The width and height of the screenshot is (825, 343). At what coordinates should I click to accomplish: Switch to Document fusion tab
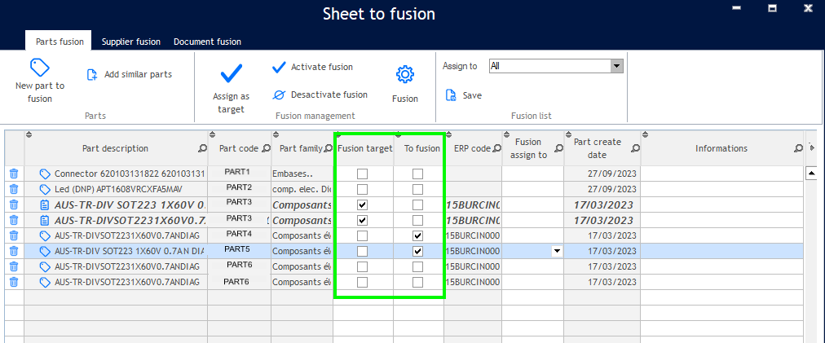(207, 42)
